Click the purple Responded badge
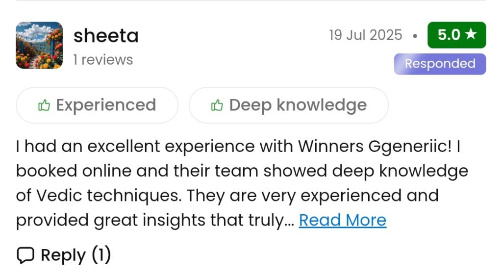The height and width of the screenshot is (276, 502). click(440, 64)
